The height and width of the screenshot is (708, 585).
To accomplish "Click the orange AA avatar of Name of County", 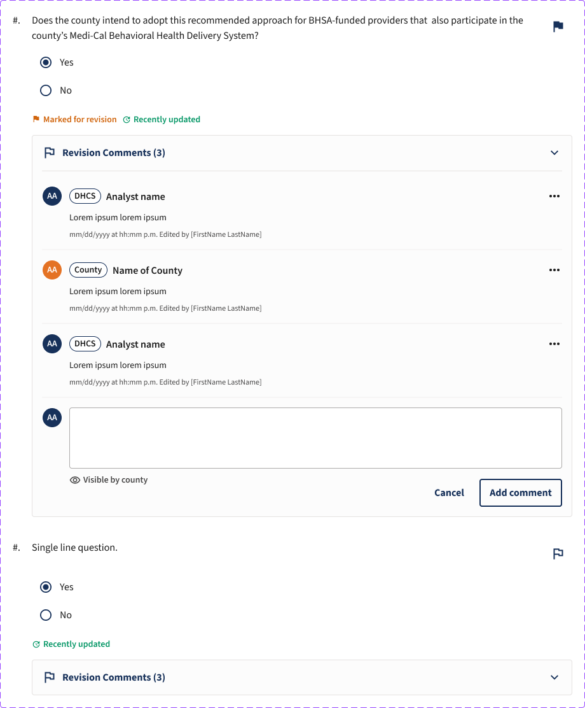I will tap(52, 270).
